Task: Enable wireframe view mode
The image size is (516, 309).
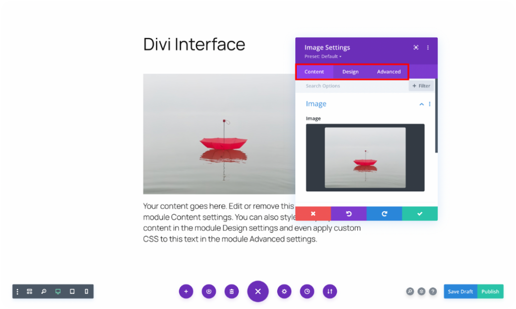Action: click(29, 291)
